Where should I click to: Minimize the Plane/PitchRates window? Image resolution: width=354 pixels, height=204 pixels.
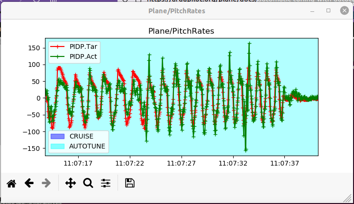[x=312, y=10]
